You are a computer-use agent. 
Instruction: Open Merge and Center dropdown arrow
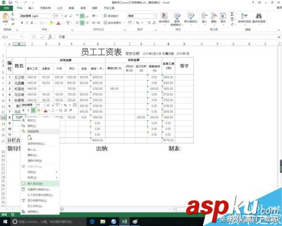pos(124,23)
